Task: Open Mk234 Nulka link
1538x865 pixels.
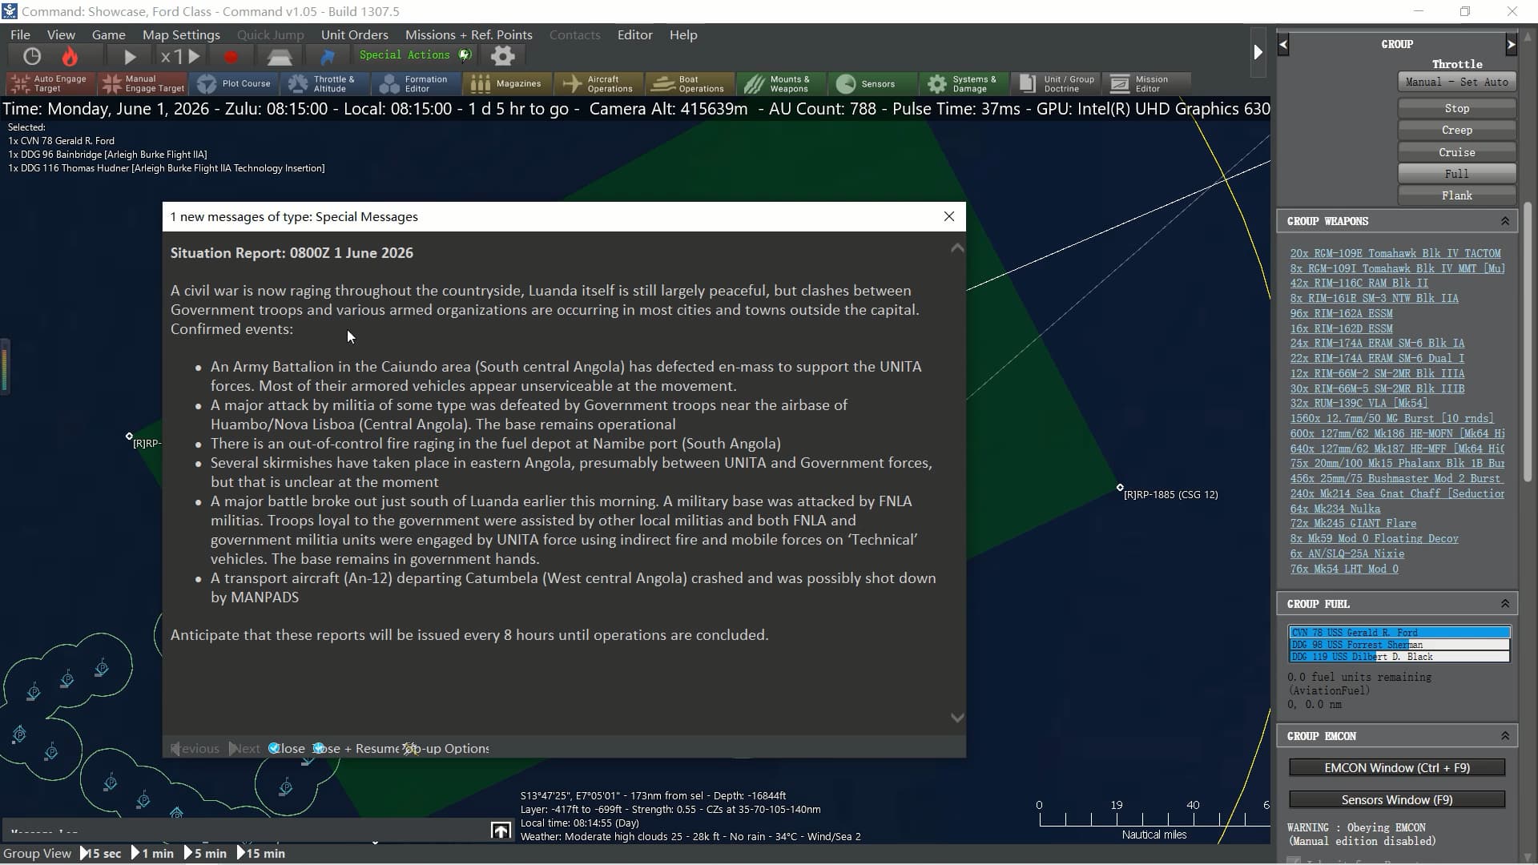Action: (x=1335, y=509)
